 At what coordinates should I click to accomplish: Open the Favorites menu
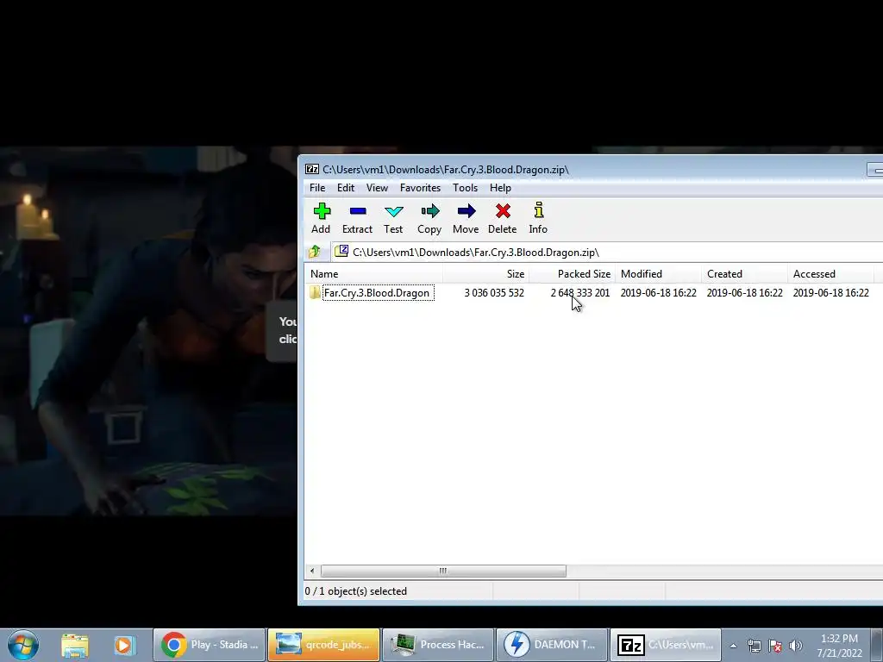pyautogui.click(x=420, y=188)
